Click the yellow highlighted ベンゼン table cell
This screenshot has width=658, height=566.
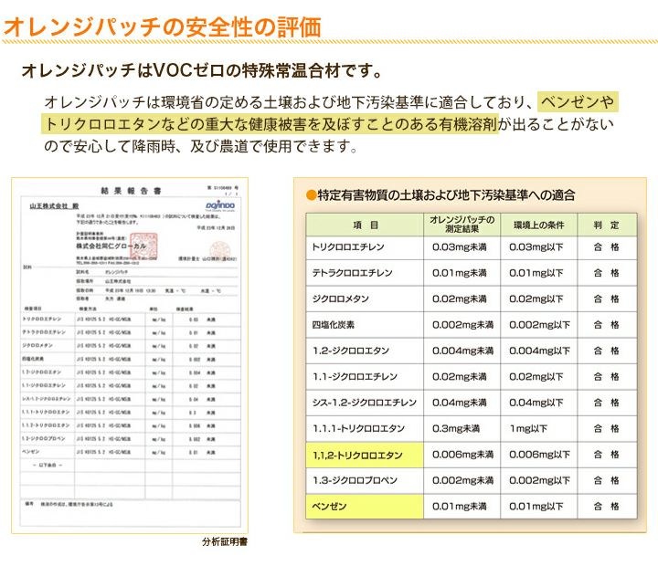[x=363, y=506]
